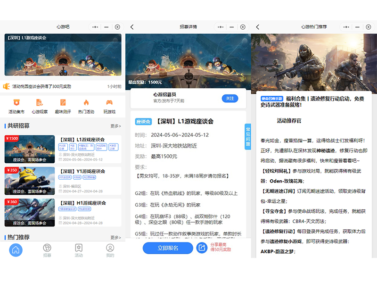Switch to the 活动 bottom tab
This screenshot has height=283, width=377.
point(79,250)
